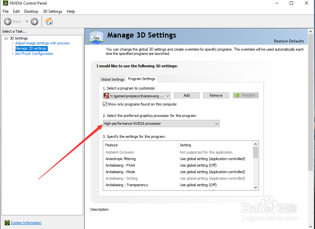Click the main page scroll-up arrow
Viewport: 315px width, 229px height.
[x=311, y=31]
